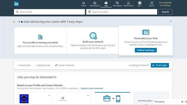
Task: Open Saved jobs
Action: point(24,65)
